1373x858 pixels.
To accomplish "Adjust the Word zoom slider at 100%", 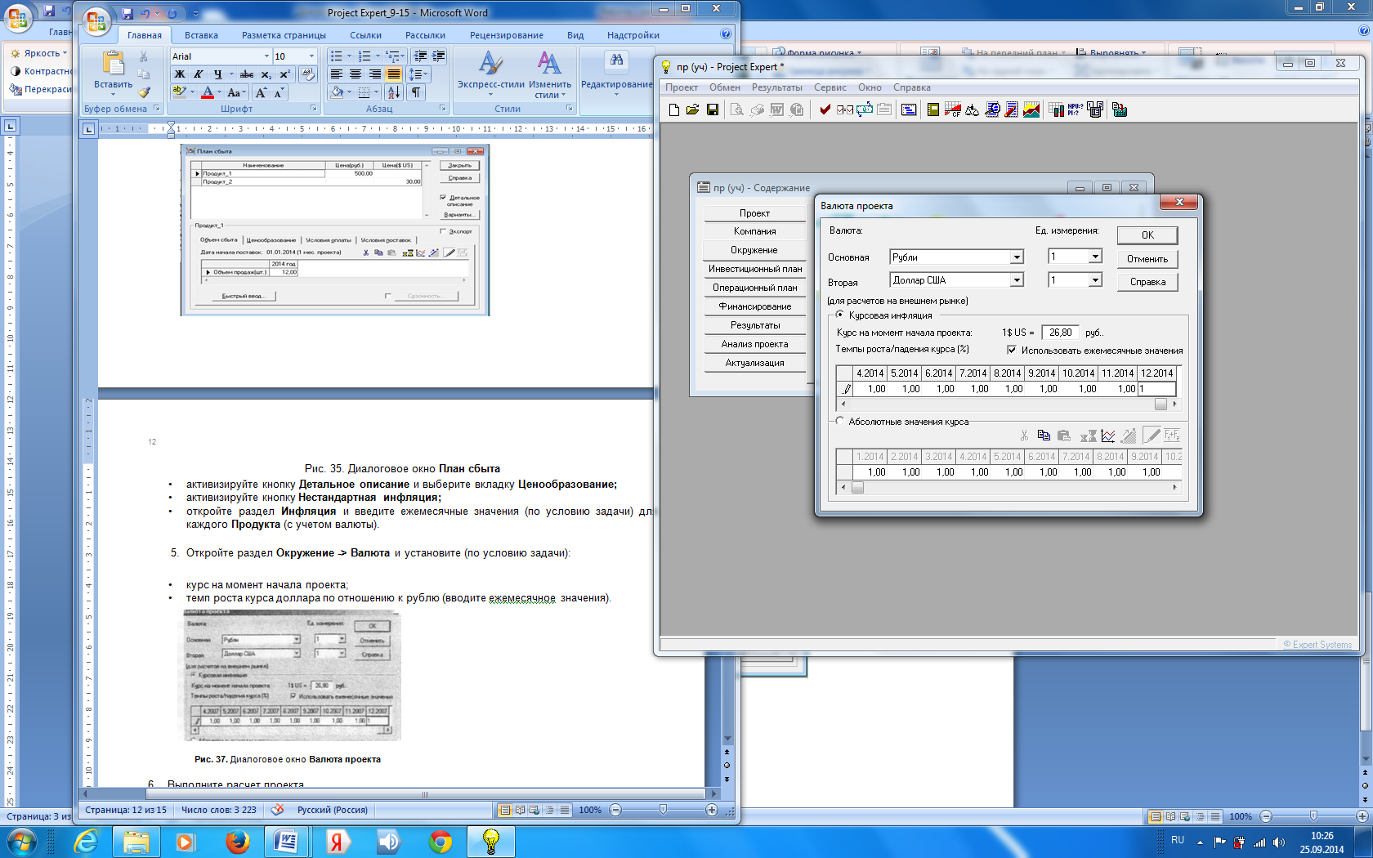I will tap(663, 810).
